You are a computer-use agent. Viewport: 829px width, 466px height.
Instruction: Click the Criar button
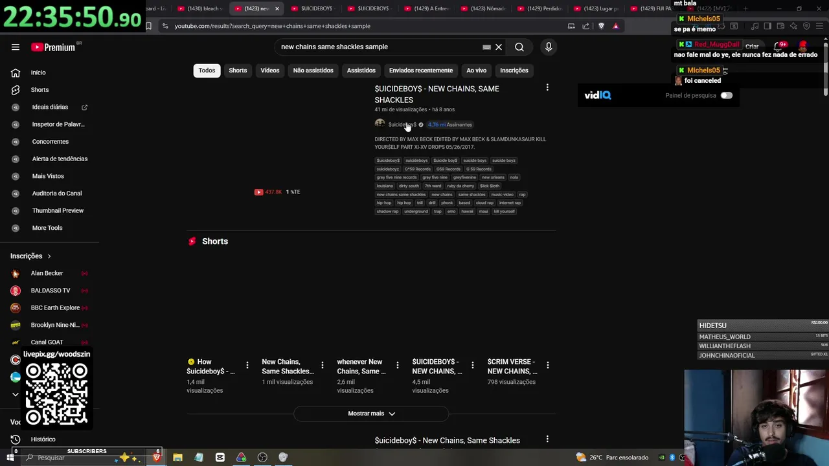pos(751,47)
